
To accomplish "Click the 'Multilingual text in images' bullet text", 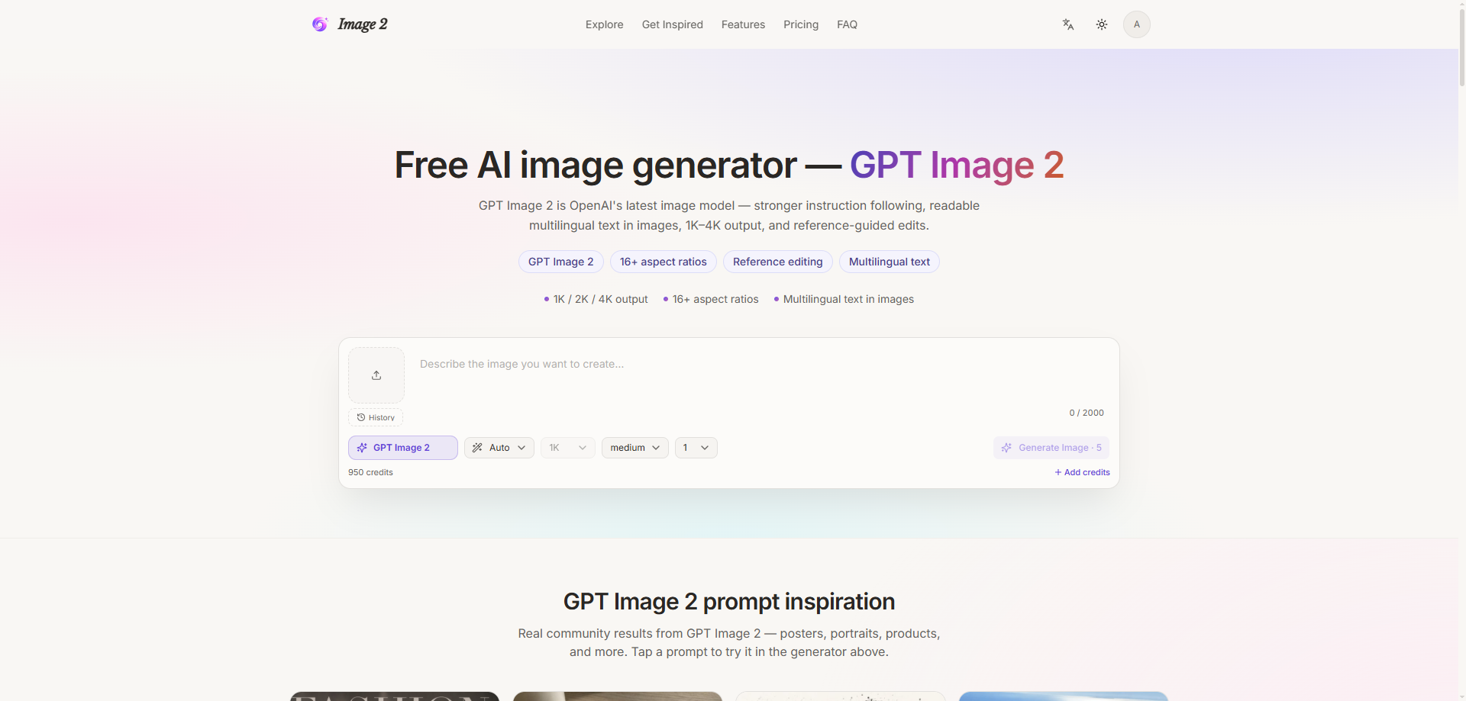I will [848, 299].
